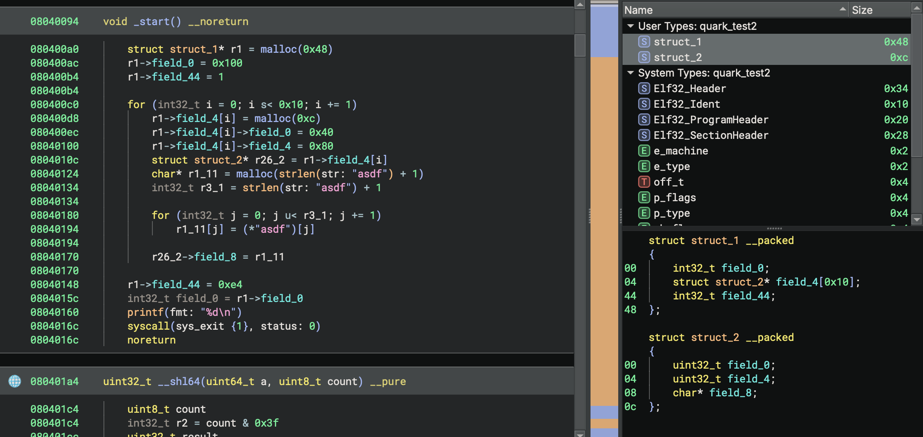
Task: Click the code view scrollbar down arrow
Action: (x=580, y=433)
